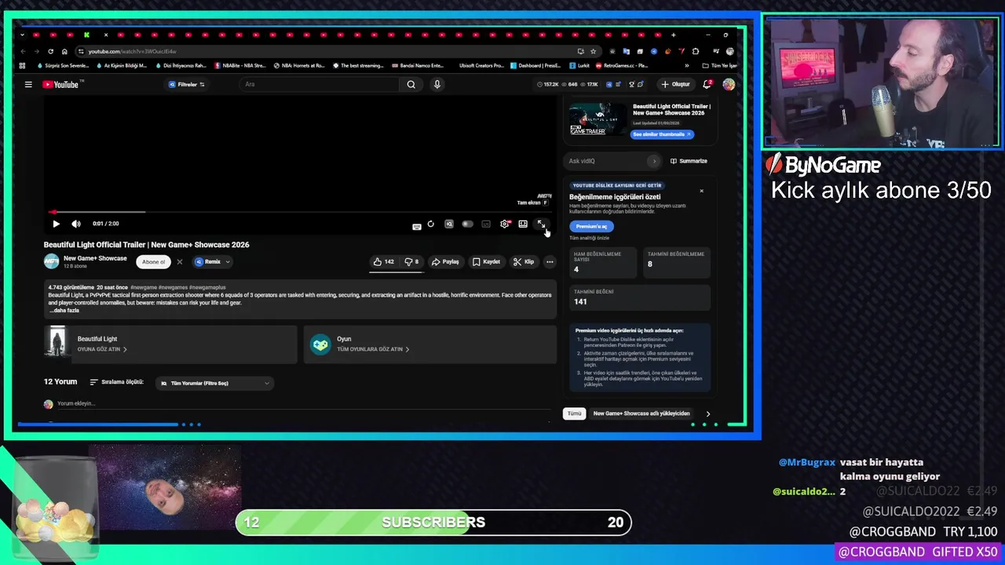Open the New Game+ Showcase channel name
1005x565 pixels.
pyautogui.click(x=95, y=258)
